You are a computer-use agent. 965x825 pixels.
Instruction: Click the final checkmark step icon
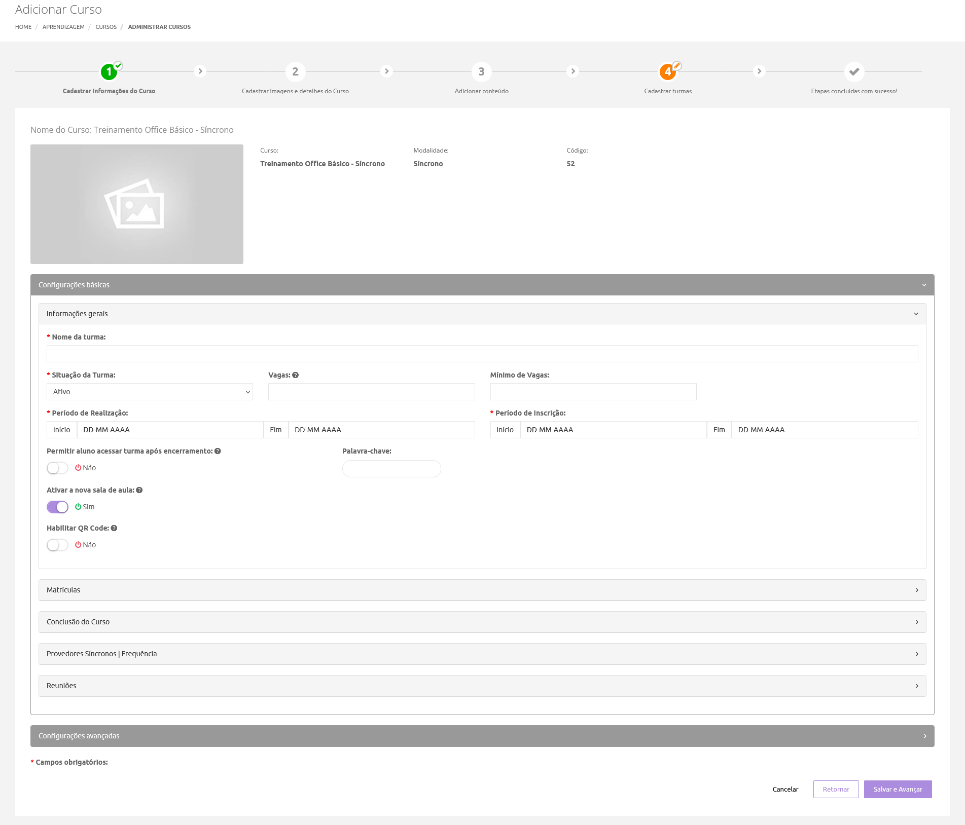[x=854, y=72]
